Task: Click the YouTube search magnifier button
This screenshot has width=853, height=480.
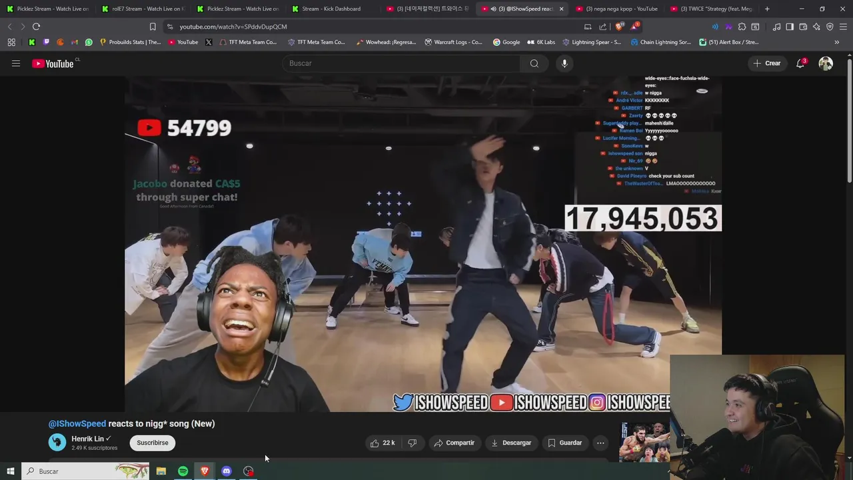Action: tap(534, 63)
